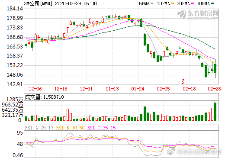Click the 30PMA green legend swatch

(212, 3)
